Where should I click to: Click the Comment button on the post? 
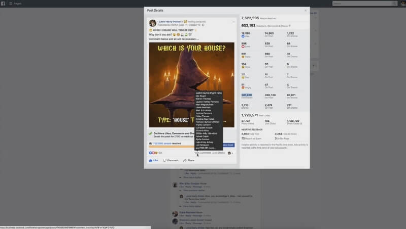(171, 160)
